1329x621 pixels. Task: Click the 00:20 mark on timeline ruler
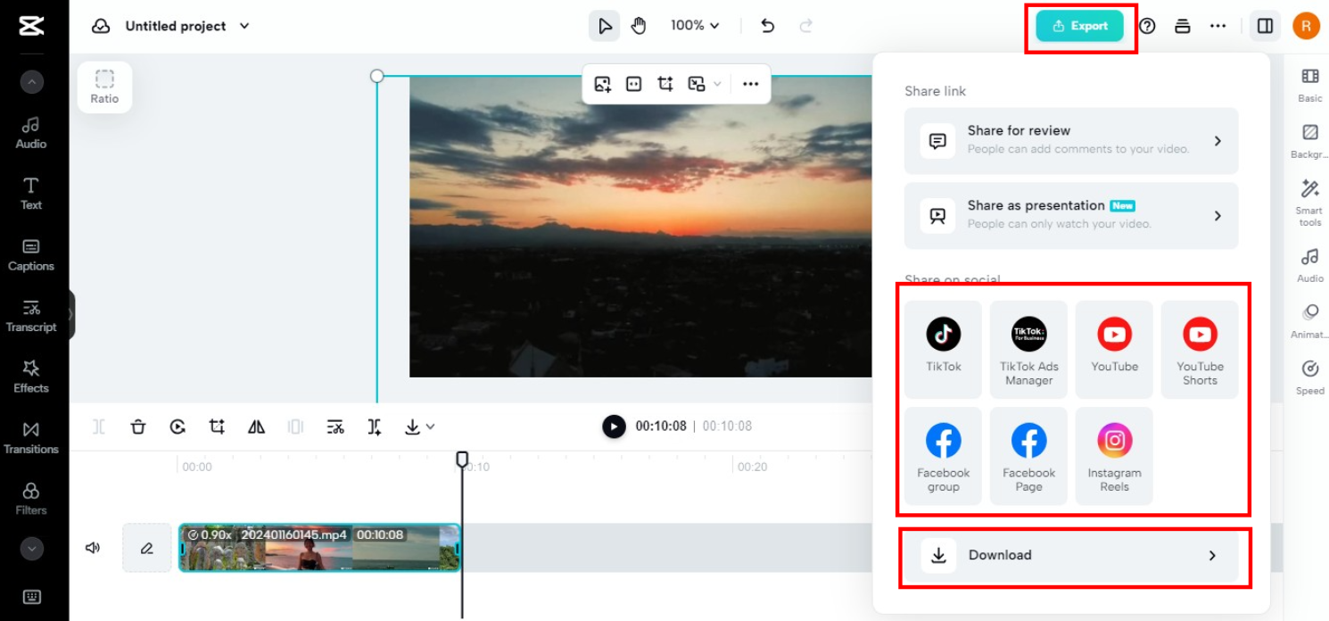pyautogui.click(x=752, y=467)
